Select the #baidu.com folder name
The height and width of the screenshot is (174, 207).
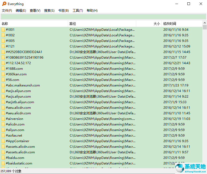click(x=15, y=158)
